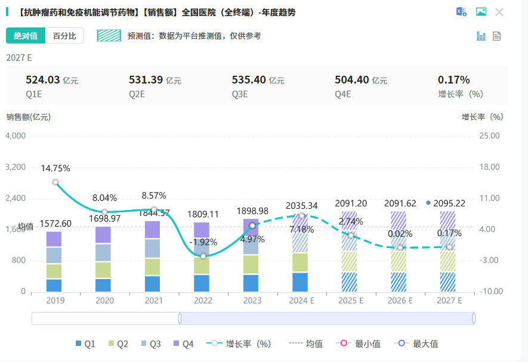Save chart as image

point(481,12)
